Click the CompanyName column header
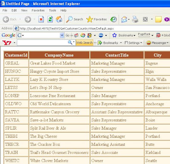 (x=59, y=55)
